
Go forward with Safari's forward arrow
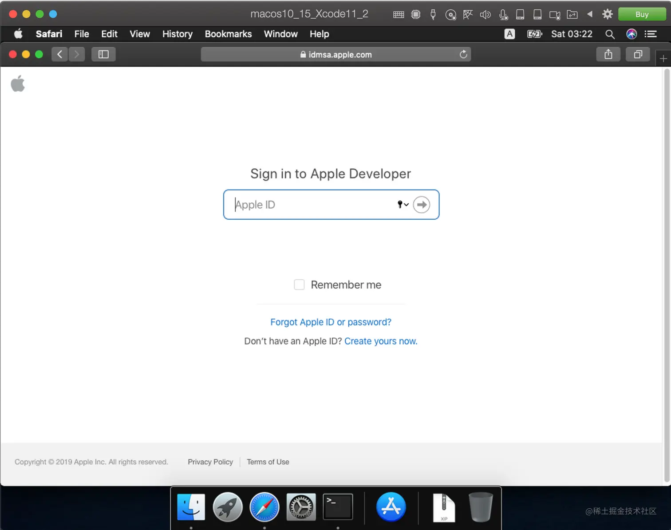coord(77,54)
